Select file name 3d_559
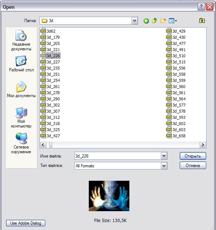Screen dimensions: 216x230 pyautogui.click(x=179, y=80)
